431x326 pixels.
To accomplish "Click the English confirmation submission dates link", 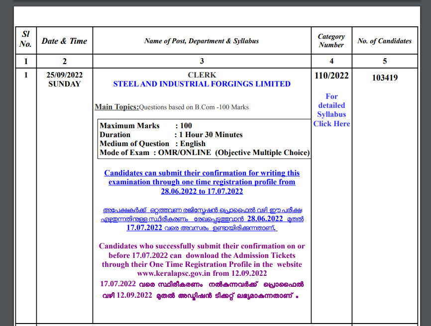I will click(202, 182).
